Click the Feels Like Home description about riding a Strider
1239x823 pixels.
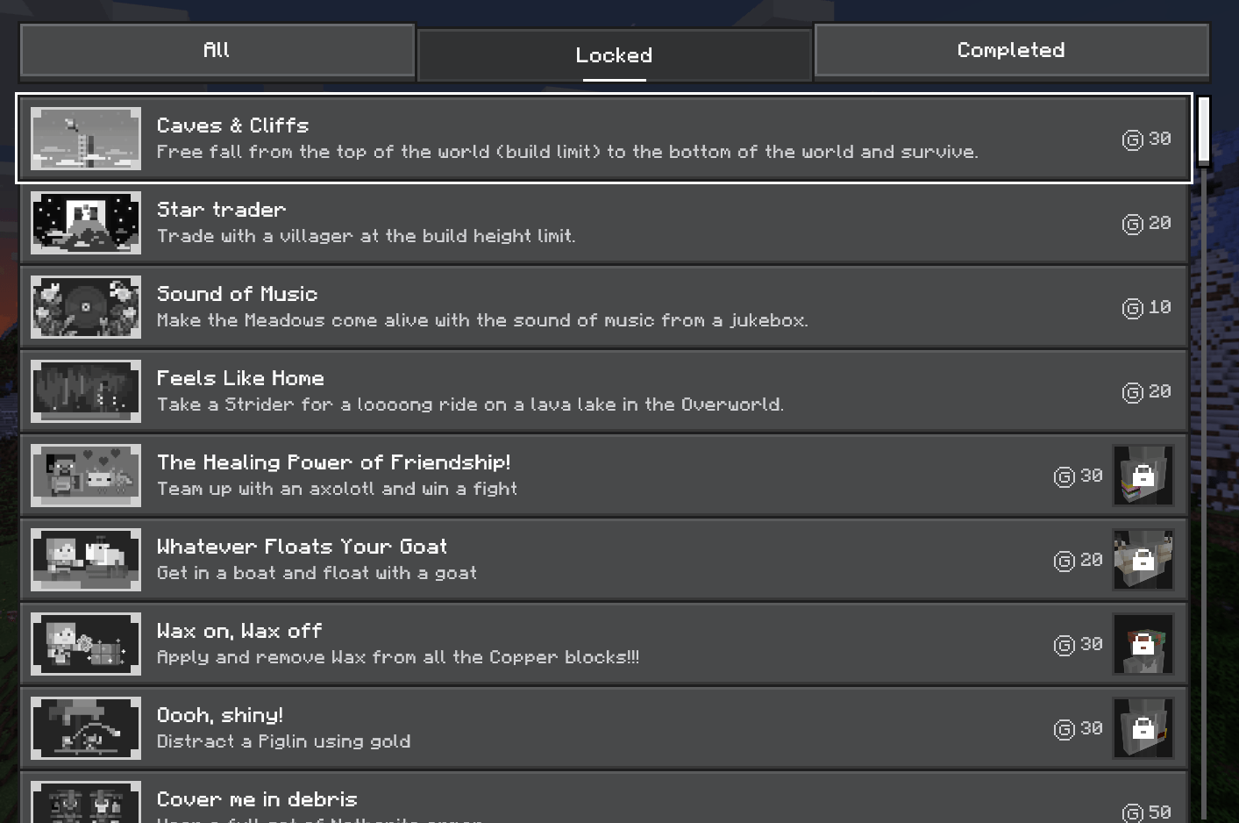(470, 404)
